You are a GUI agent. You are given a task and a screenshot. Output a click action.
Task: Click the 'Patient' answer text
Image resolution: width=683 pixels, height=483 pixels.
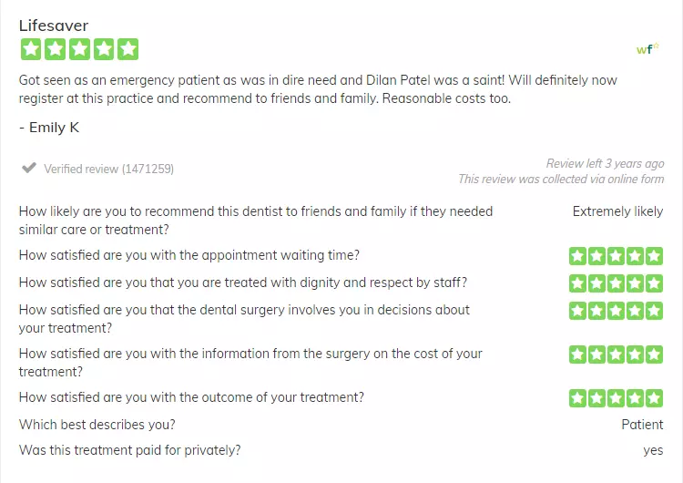642,425
